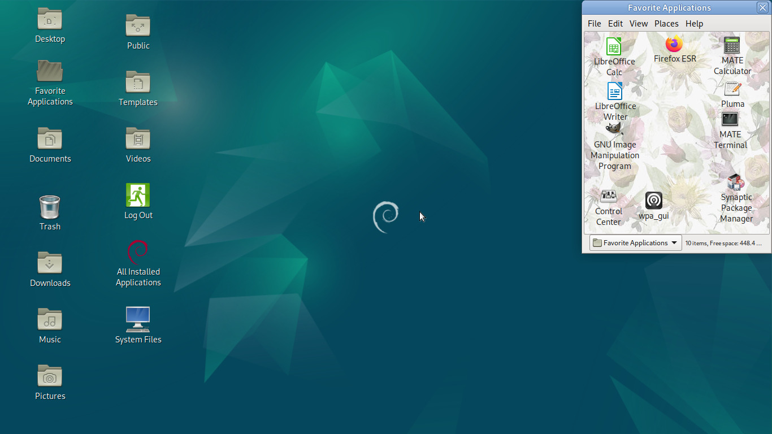
Task: Select the Favorite Applications desktop folder icon
Action: 50,71
